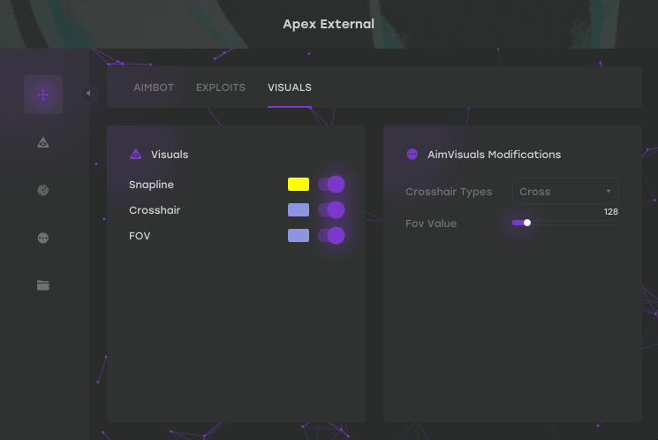Screen dimensions: 658x440
Task: Open the aim crosshair sidebar section
Action: point(43,95)
